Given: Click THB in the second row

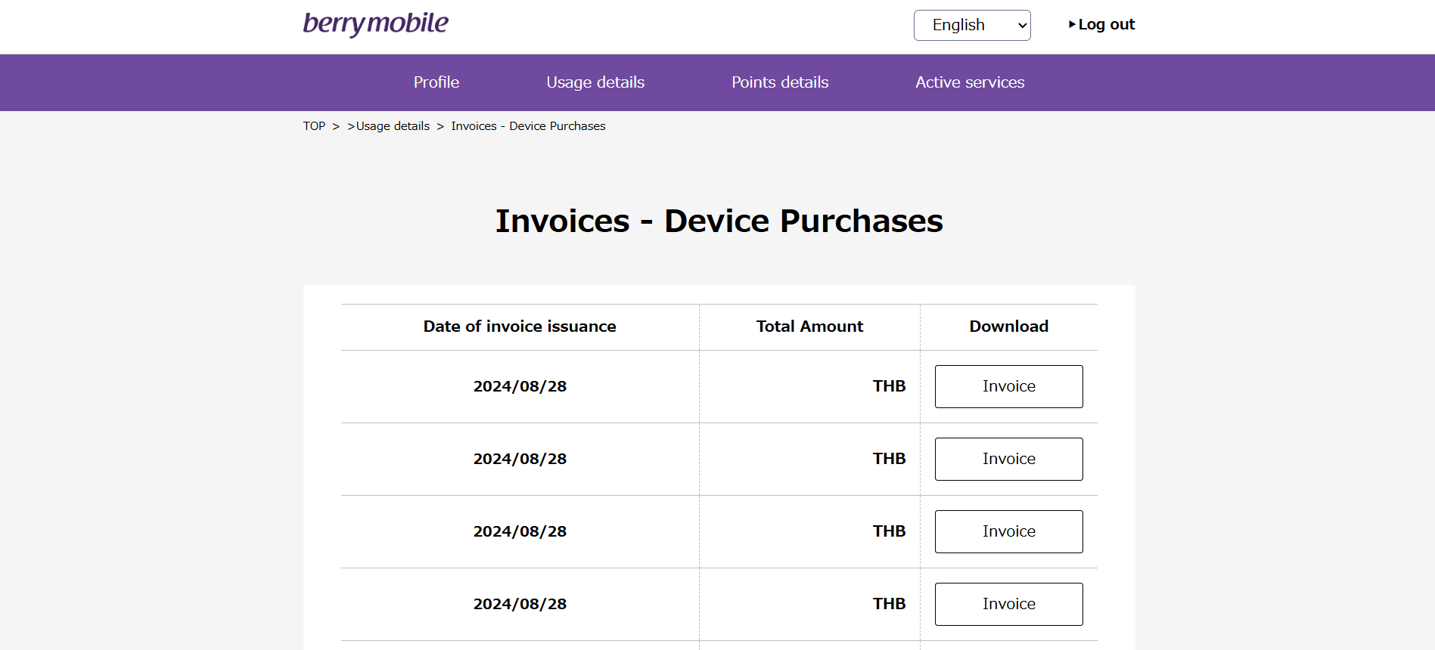Looking at the screenshot, I should click(x=889, y=459).
